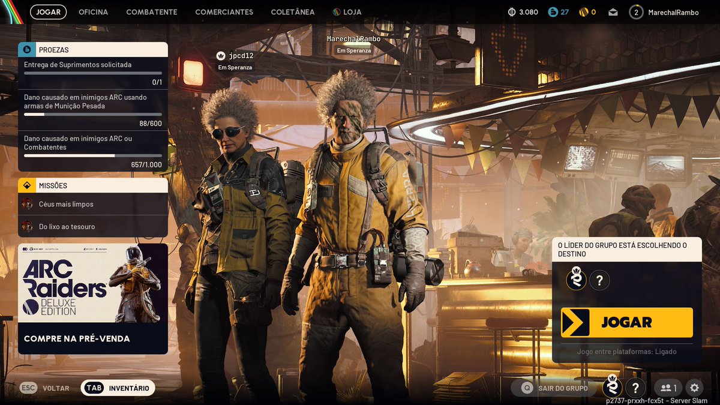Open the COMBATENTE tab
Image resolution: width=720 pixels, height=405 pixels.
[152, 12]
